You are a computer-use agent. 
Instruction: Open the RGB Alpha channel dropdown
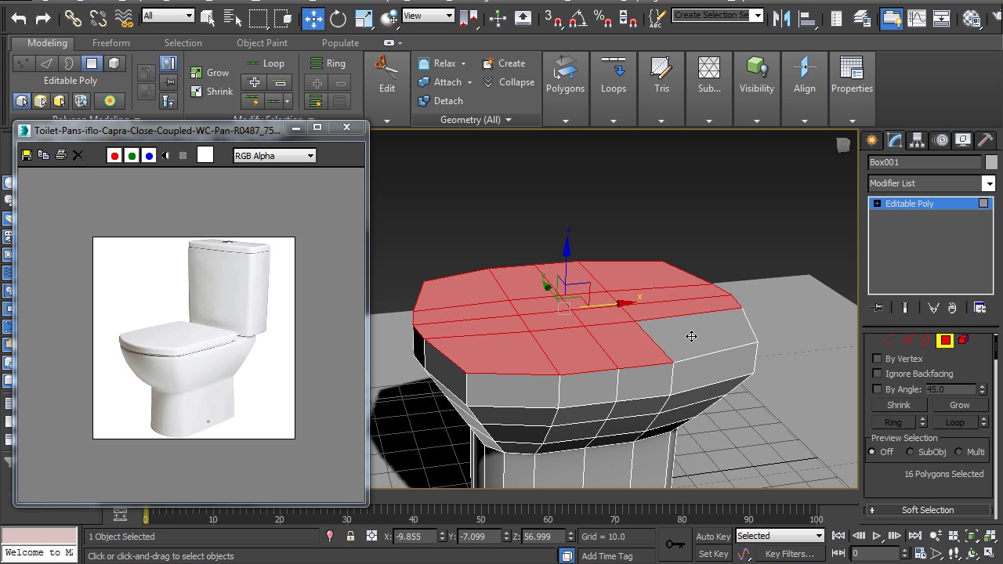pos(274,156)
